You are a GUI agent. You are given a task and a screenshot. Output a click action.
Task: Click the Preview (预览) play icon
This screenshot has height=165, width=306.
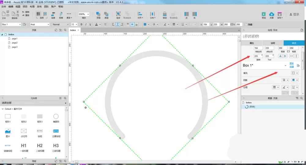coord(264,14)
